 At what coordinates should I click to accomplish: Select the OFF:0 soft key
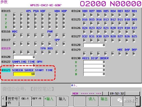(38, 101)
